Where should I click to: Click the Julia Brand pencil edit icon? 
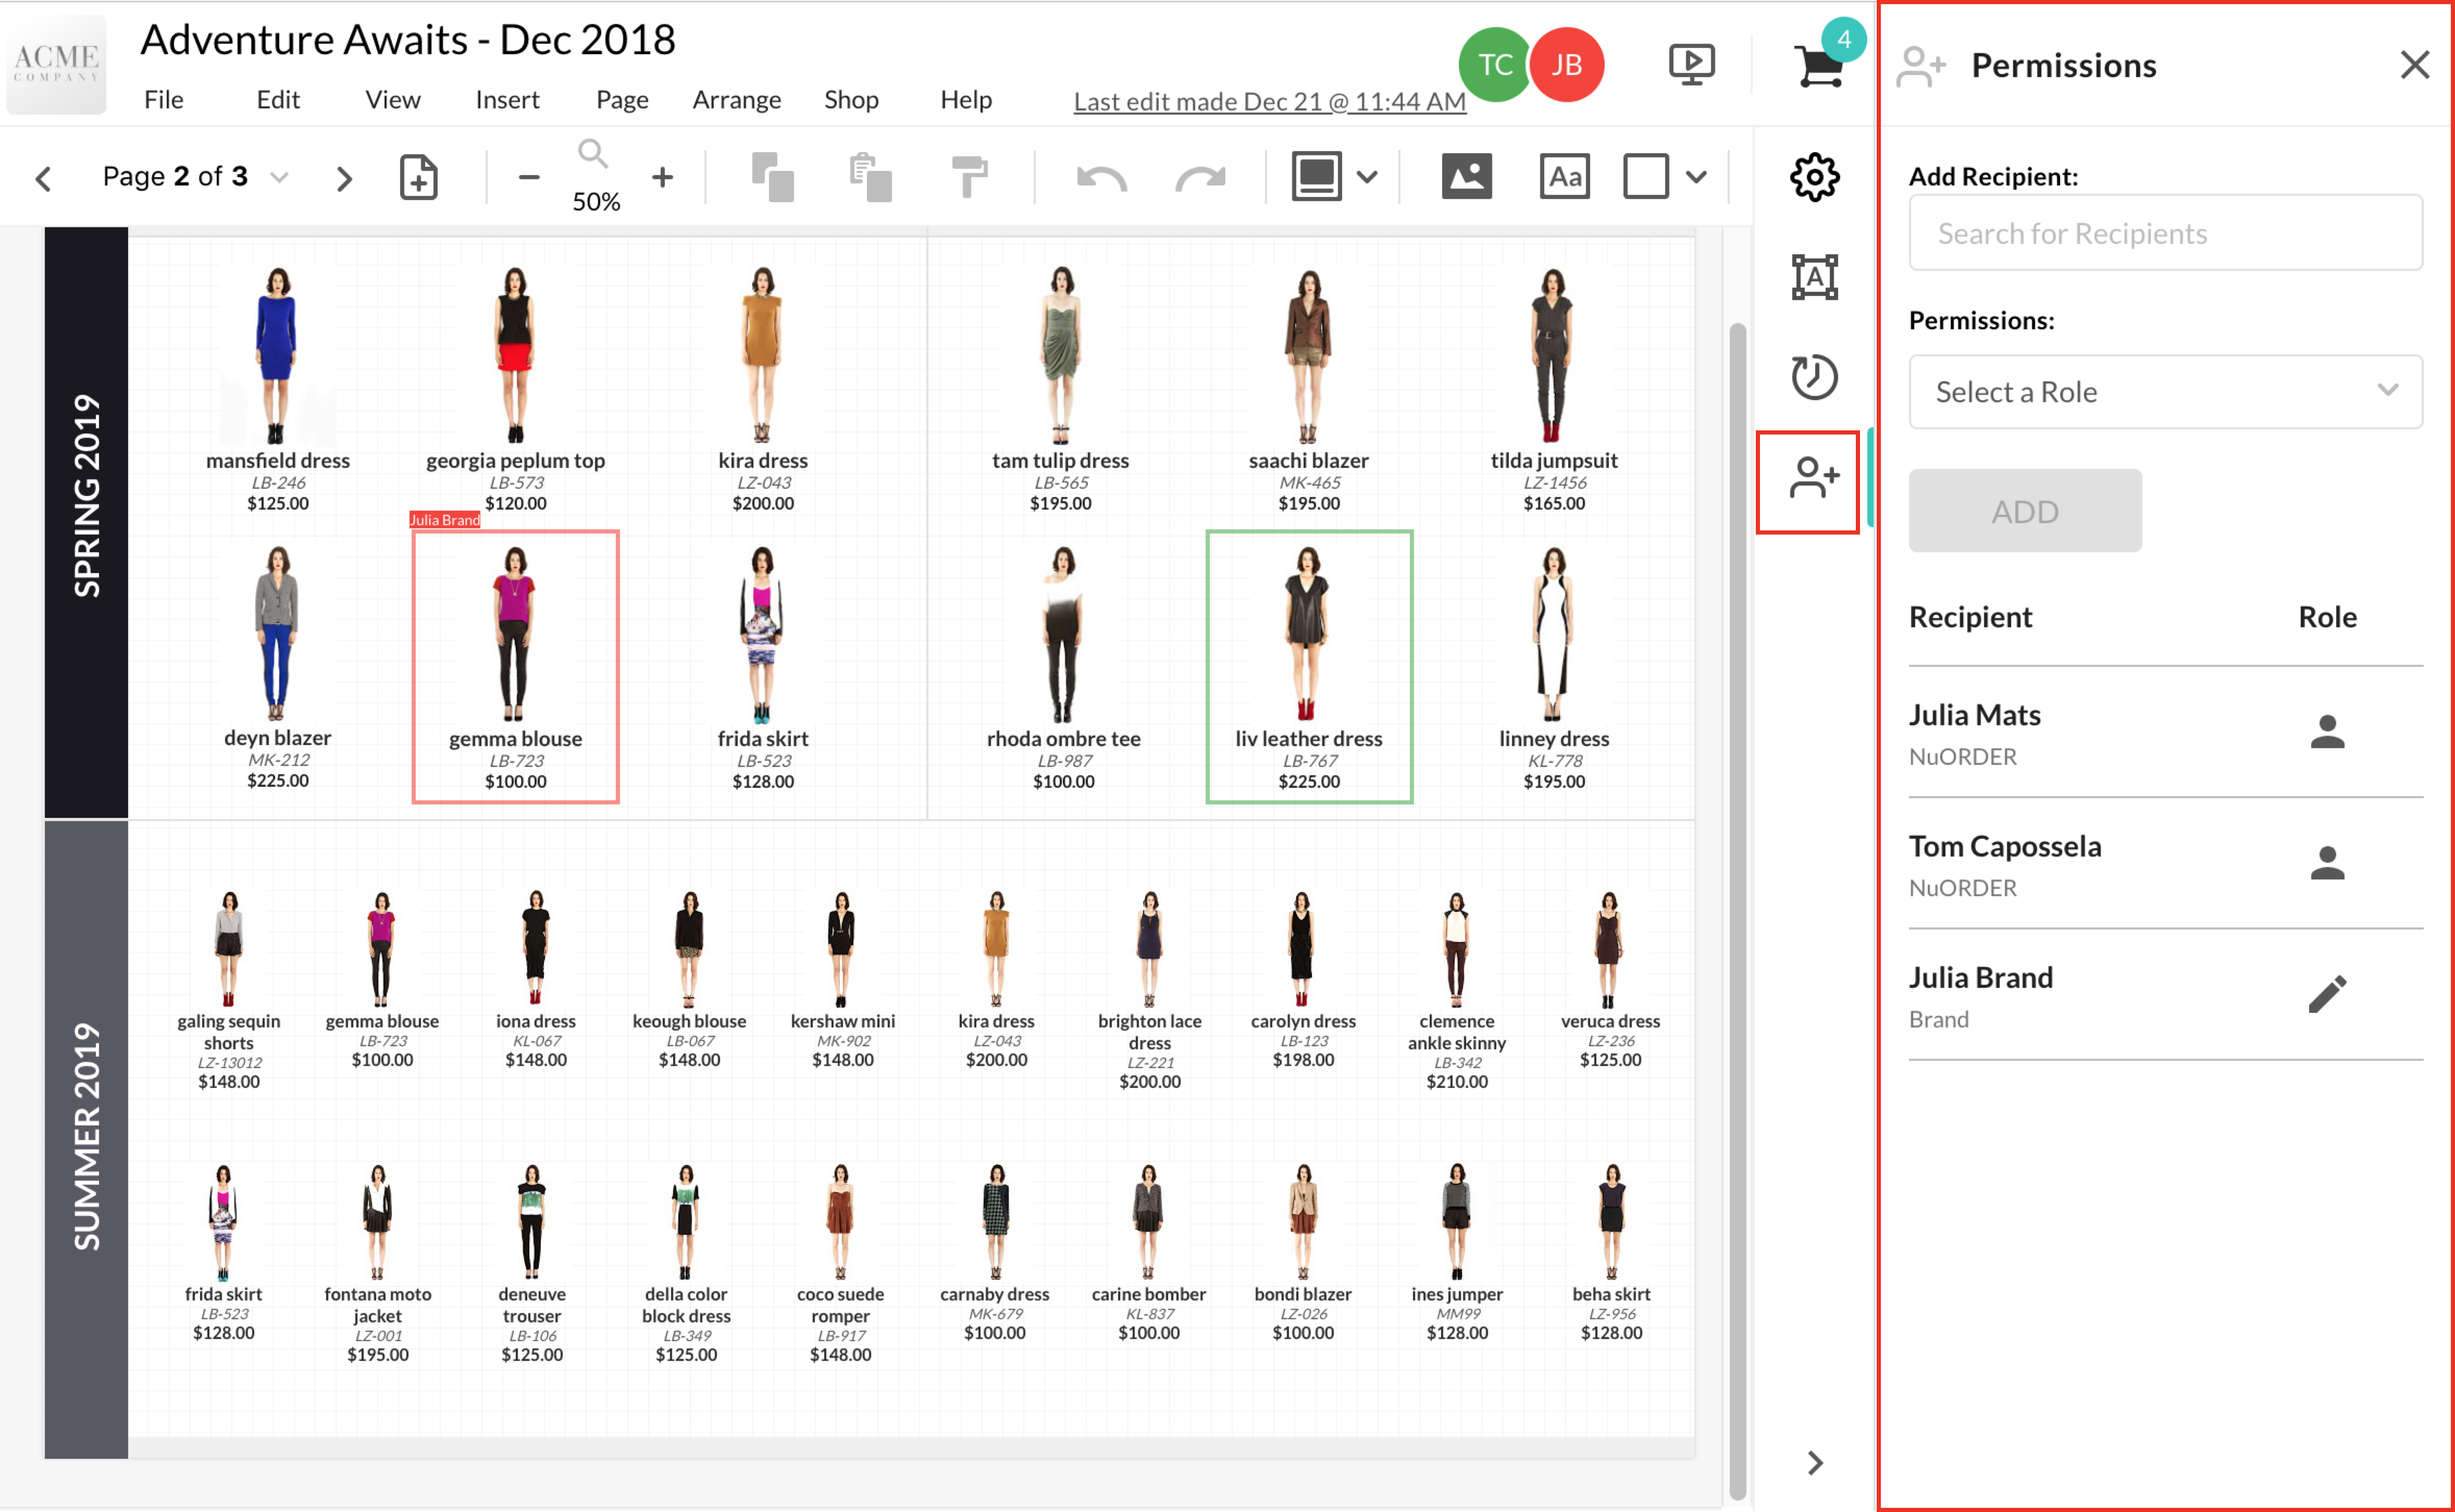2327,995
